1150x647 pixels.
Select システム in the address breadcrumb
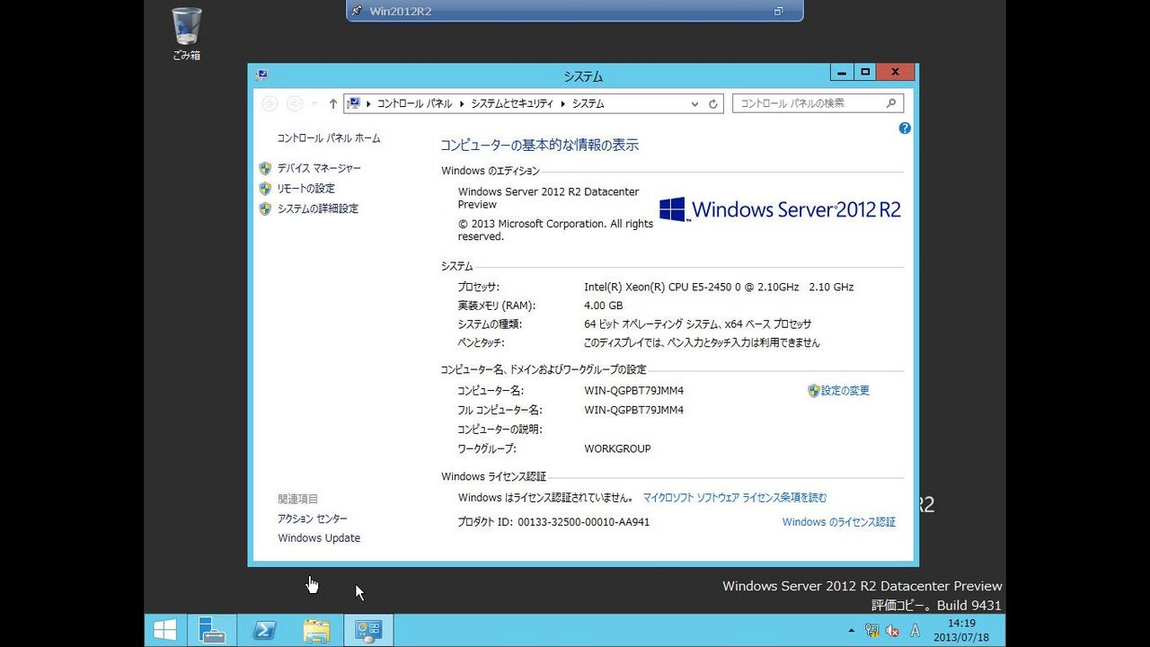[588, 104]
